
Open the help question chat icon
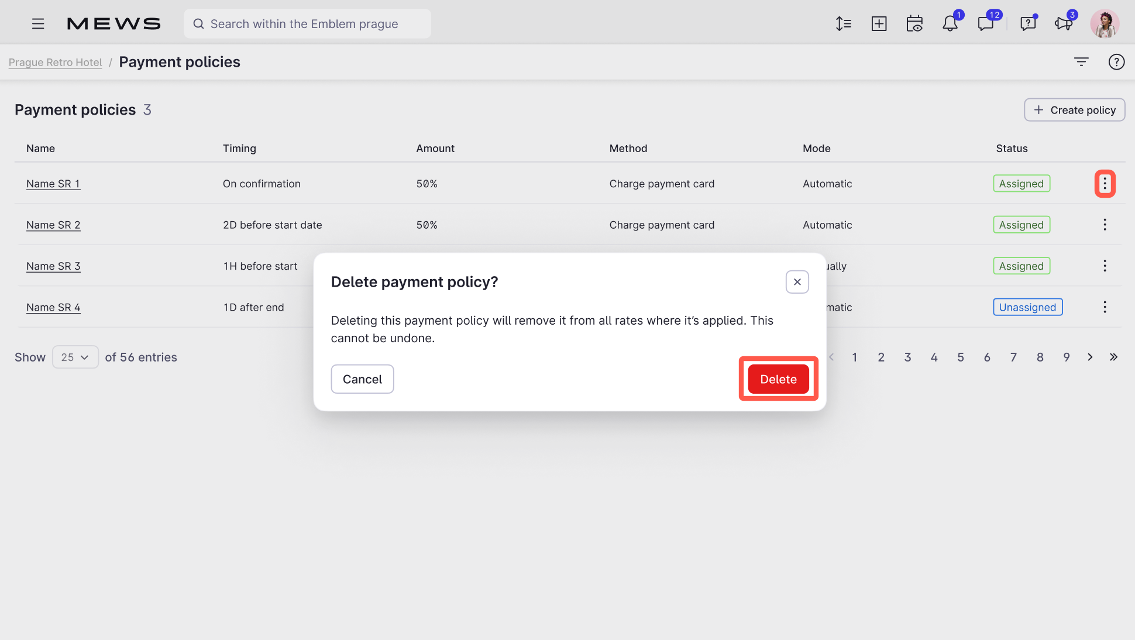1028,23
